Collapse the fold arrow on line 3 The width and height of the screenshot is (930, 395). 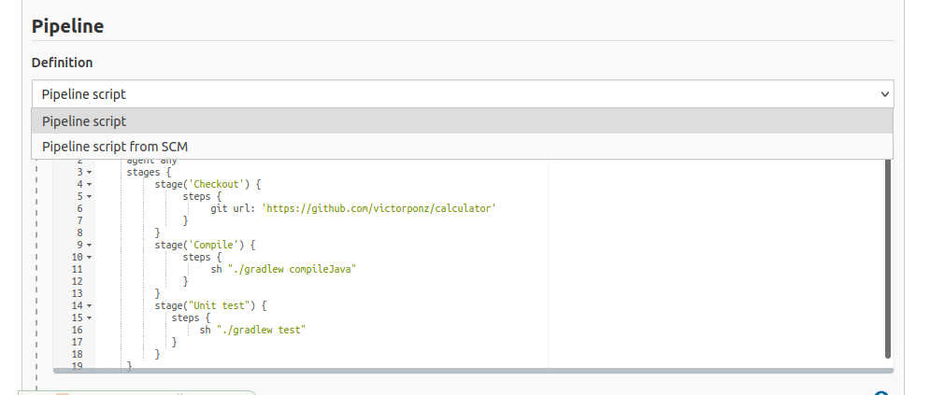(x=89, y=173)
